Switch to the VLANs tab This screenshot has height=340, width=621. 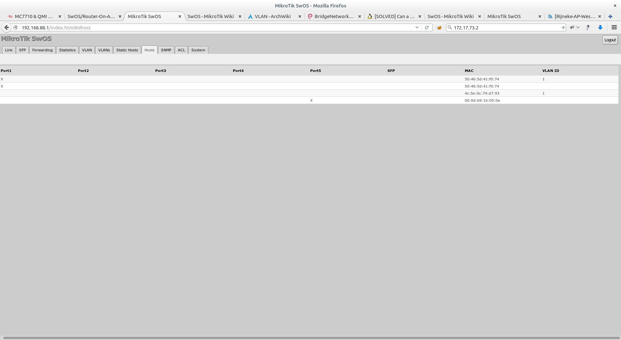click(x=104, y=50)
